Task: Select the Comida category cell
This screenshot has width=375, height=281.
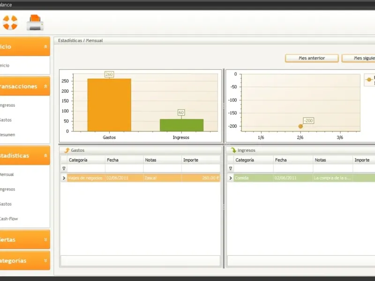Action: click(254, 178)
